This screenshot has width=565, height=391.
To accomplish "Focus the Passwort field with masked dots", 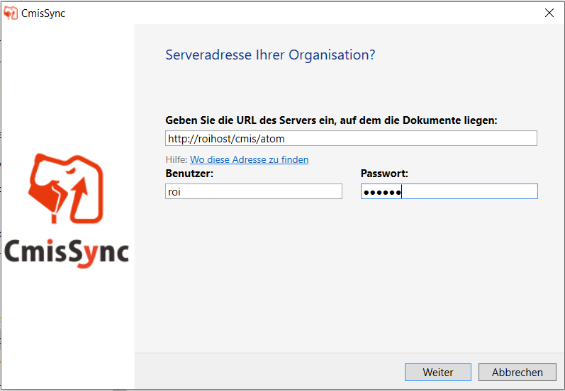I will (449, 191).
